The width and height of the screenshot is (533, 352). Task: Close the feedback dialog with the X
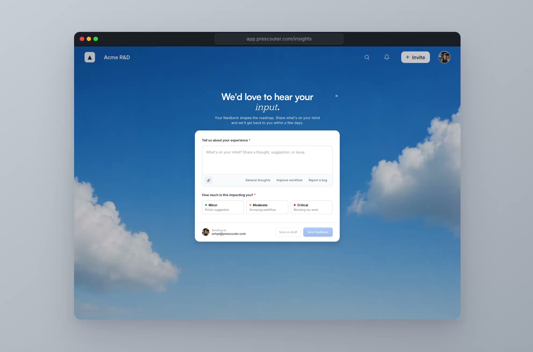[337, 96]
